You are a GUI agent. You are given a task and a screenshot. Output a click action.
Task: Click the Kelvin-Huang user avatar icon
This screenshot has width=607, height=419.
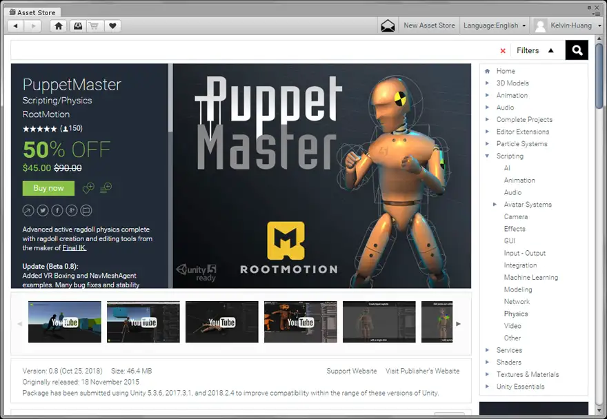[x=540, y=26]
